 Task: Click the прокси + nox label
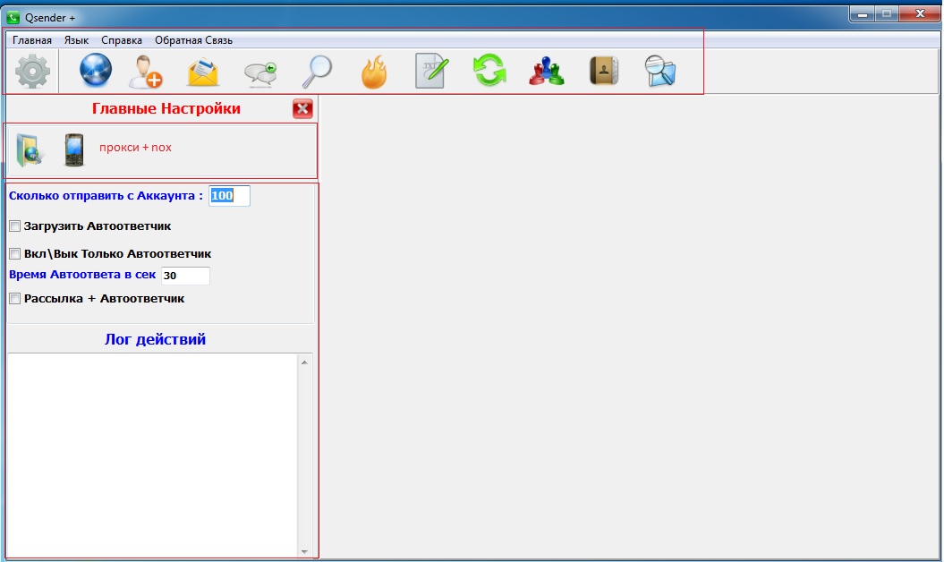[135, 148]
